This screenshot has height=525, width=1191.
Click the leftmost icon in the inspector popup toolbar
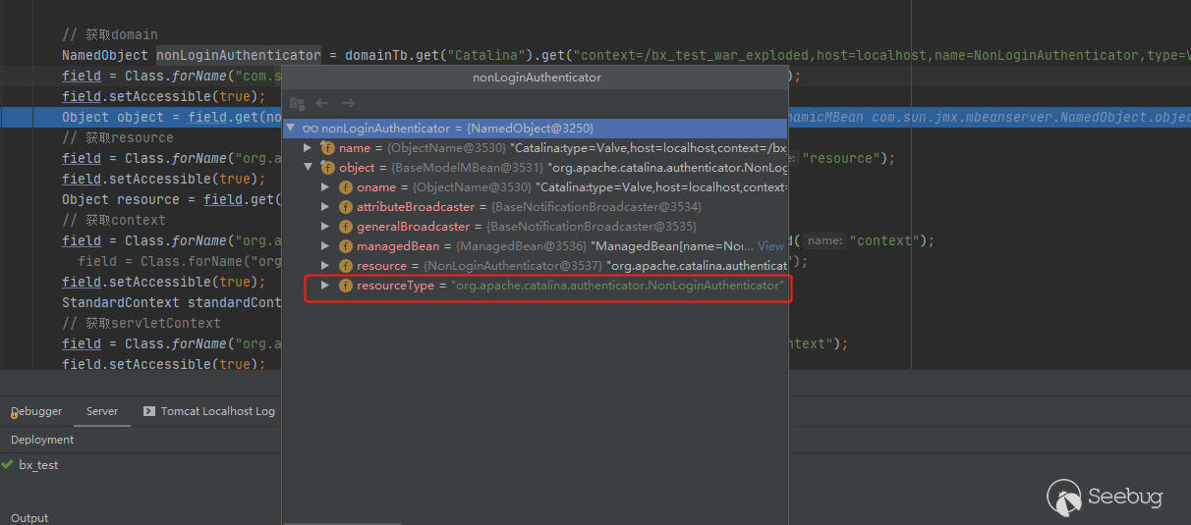pos(297,103)
